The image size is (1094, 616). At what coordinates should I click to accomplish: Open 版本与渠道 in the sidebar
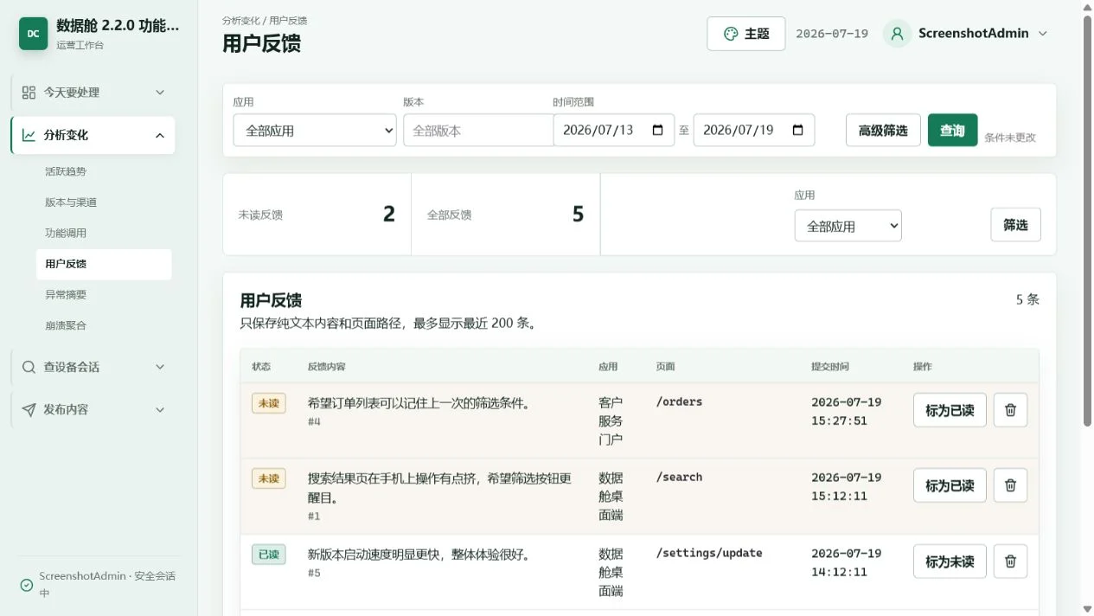[x=104, y=202]
